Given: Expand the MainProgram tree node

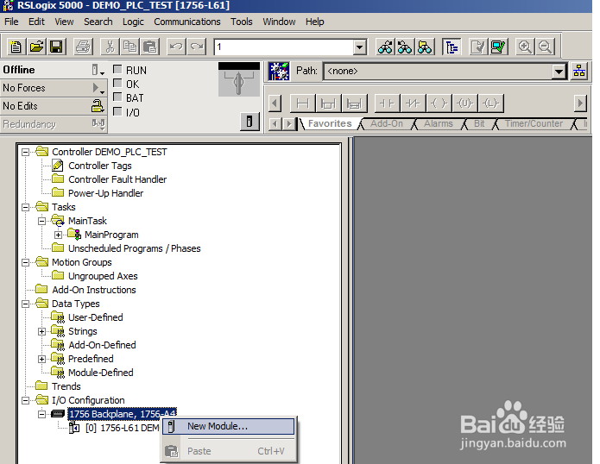Looking at the screenshot, I should [x=58, y=235].
